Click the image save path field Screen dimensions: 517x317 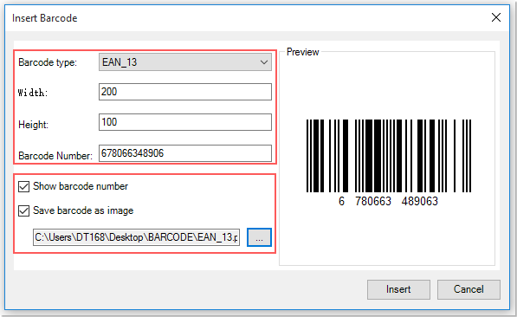click(136, 237)
